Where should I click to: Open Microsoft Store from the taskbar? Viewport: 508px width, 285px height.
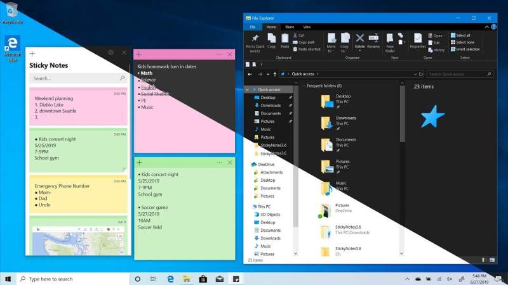(x=203, y=279)
